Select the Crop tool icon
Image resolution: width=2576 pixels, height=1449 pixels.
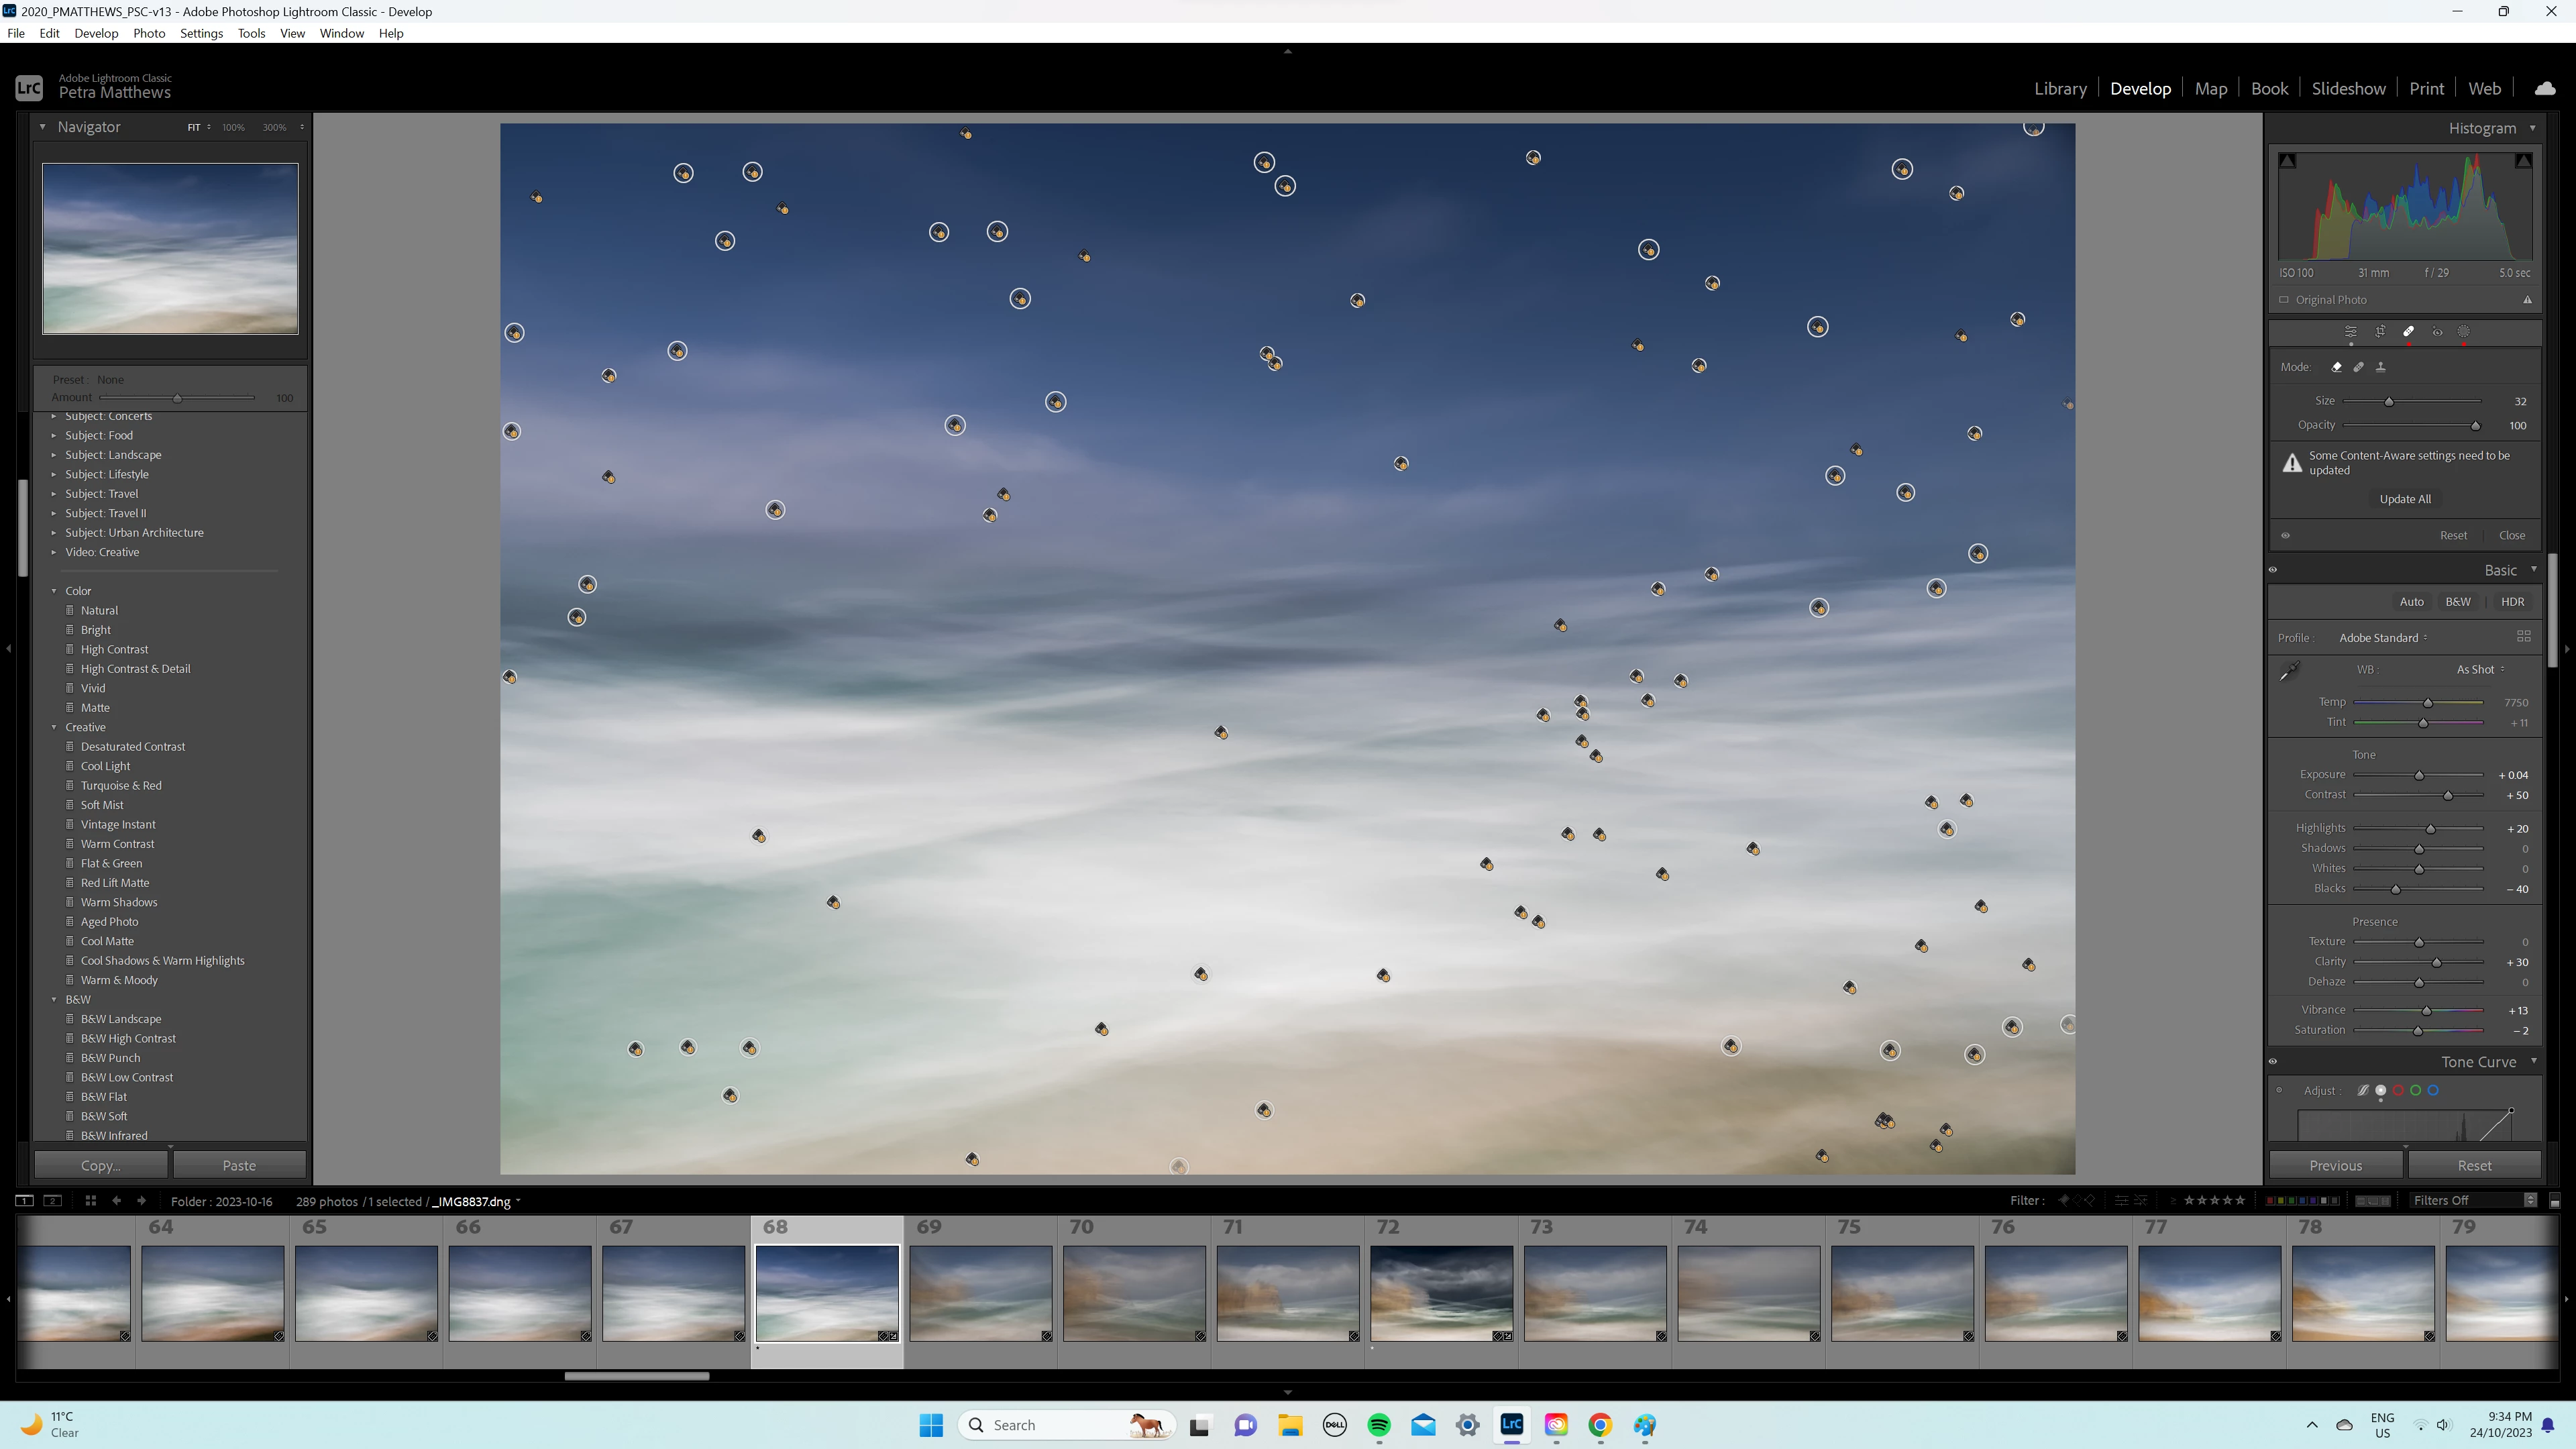click(x=2380, y=332)
